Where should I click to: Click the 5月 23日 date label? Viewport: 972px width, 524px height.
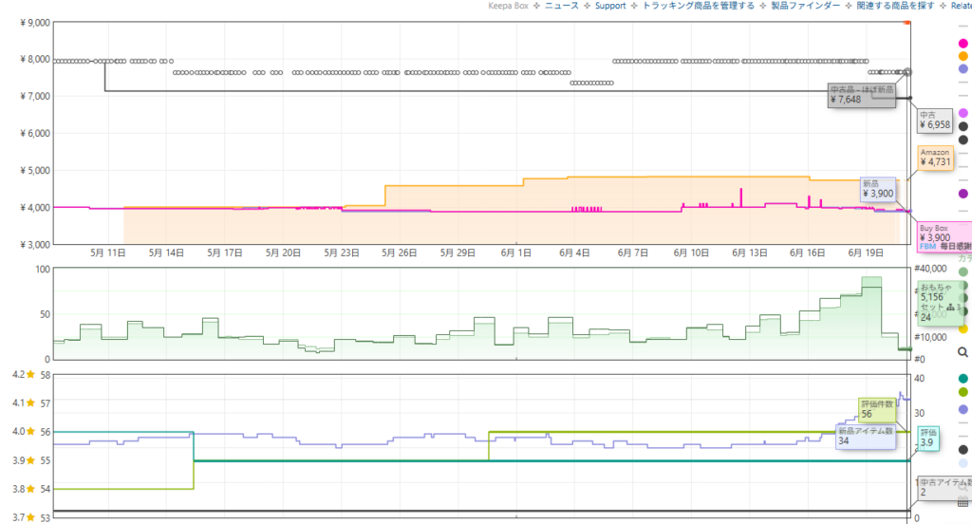pyautogui.click(x=342, y=253)
